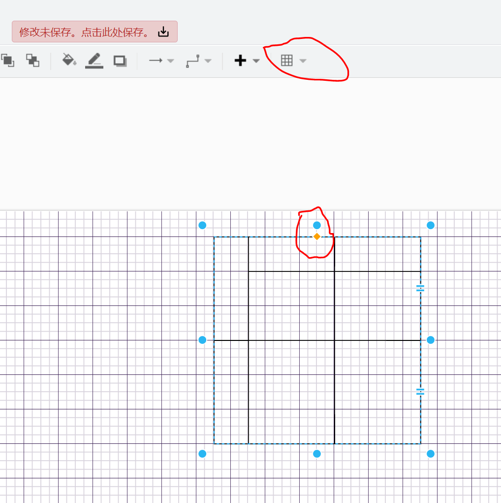Click the lower row-height handle on table edge
This screenshot has height=503, width=501.
pyautogui.click(x=420, y=392)
